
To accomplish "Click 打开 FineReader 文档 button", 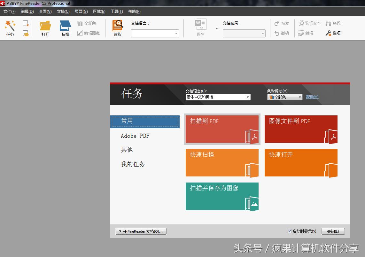I will (x=141, y=231).
